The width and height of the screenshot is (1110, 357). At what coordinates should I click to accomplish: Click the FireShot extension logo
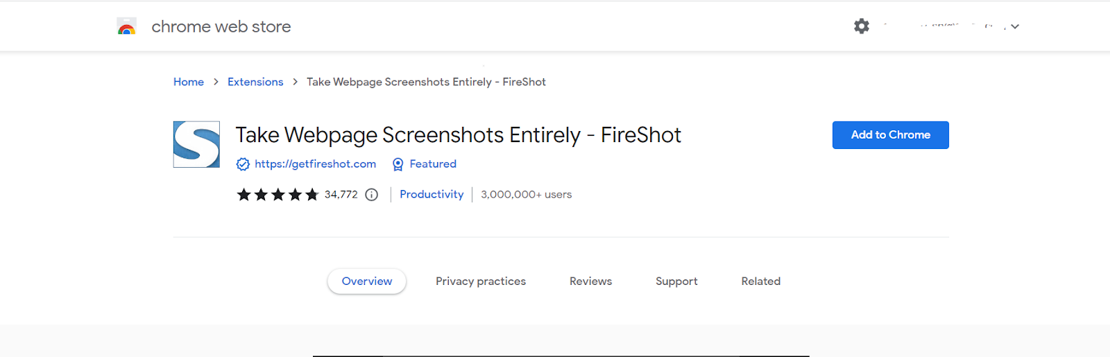pos(196,144)
